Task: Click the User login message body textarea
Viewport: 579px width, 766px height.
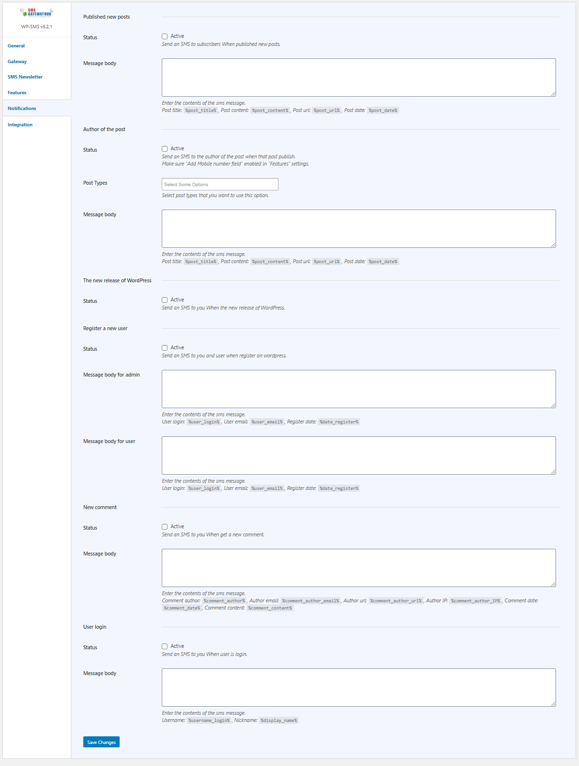Action: pyautogui.click(x=359, y=688)
